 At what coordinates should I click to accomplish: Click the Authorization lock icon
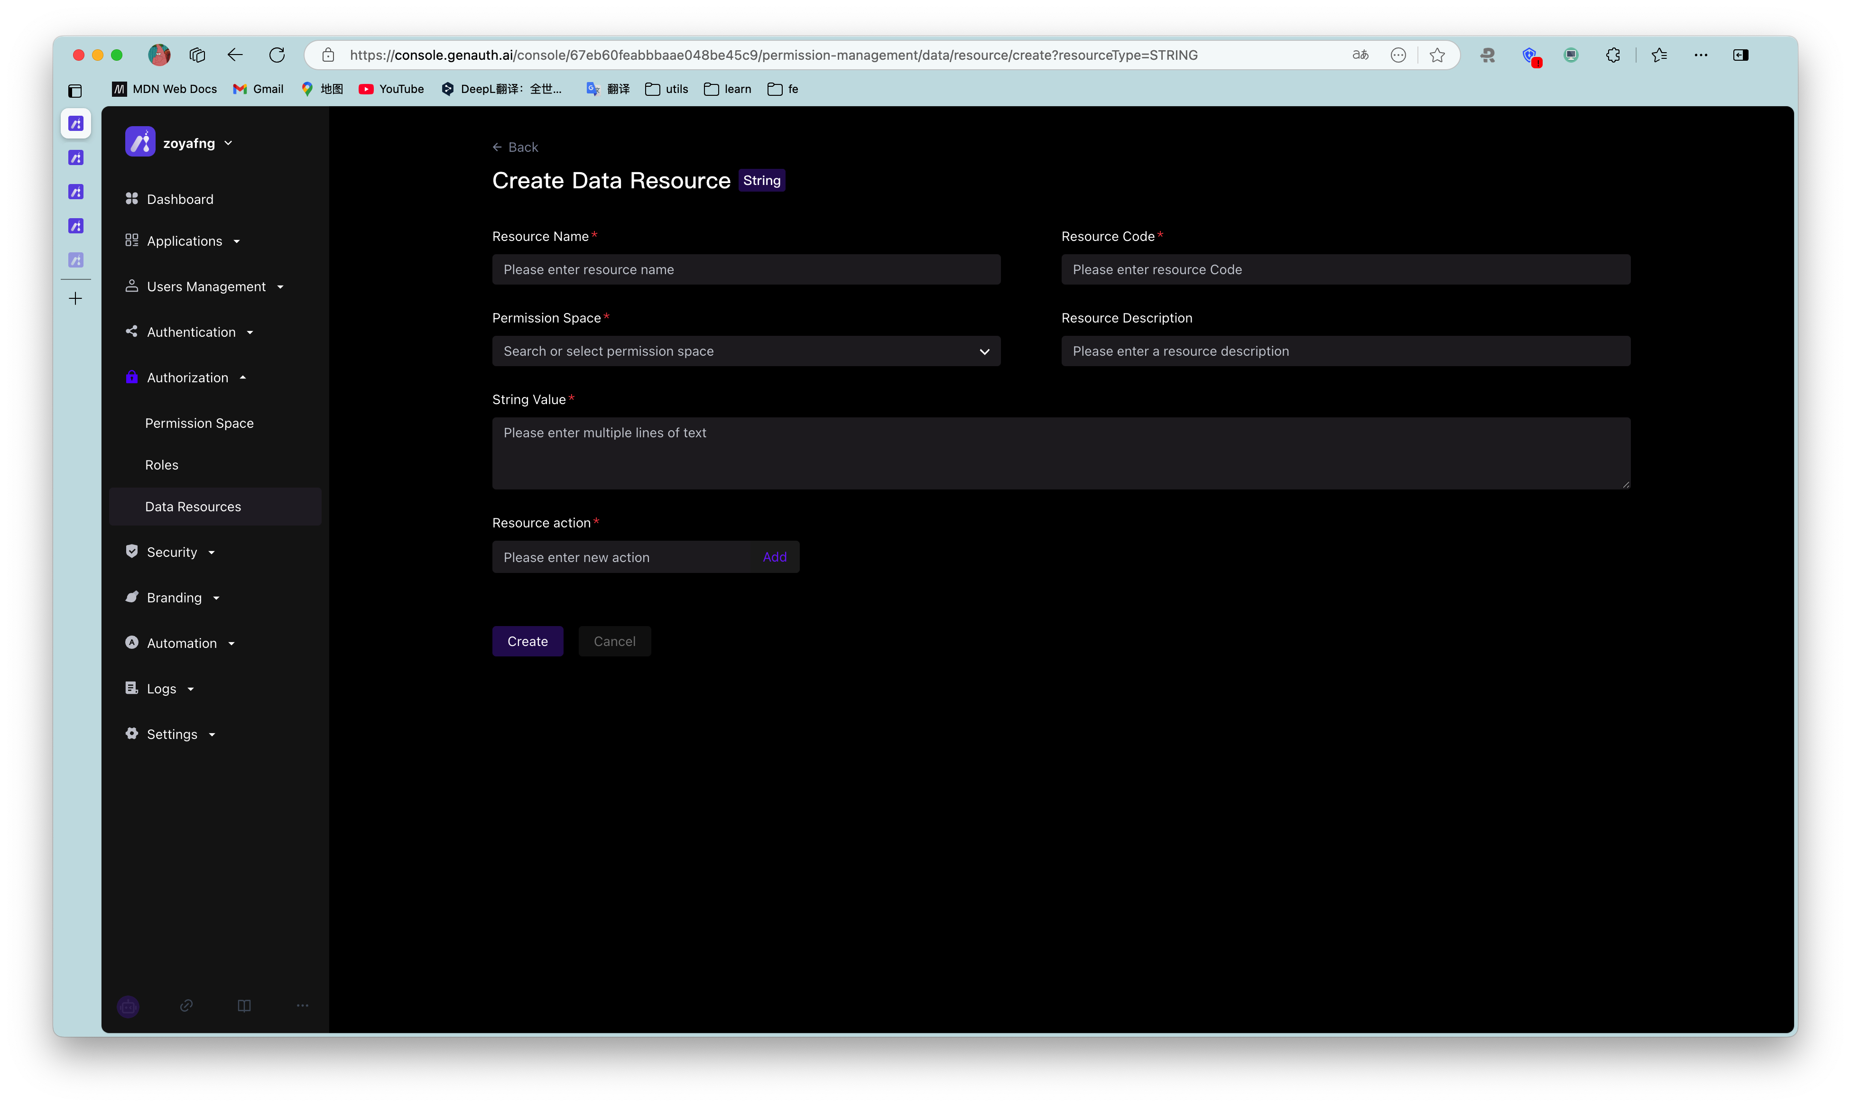click(132, 378)
